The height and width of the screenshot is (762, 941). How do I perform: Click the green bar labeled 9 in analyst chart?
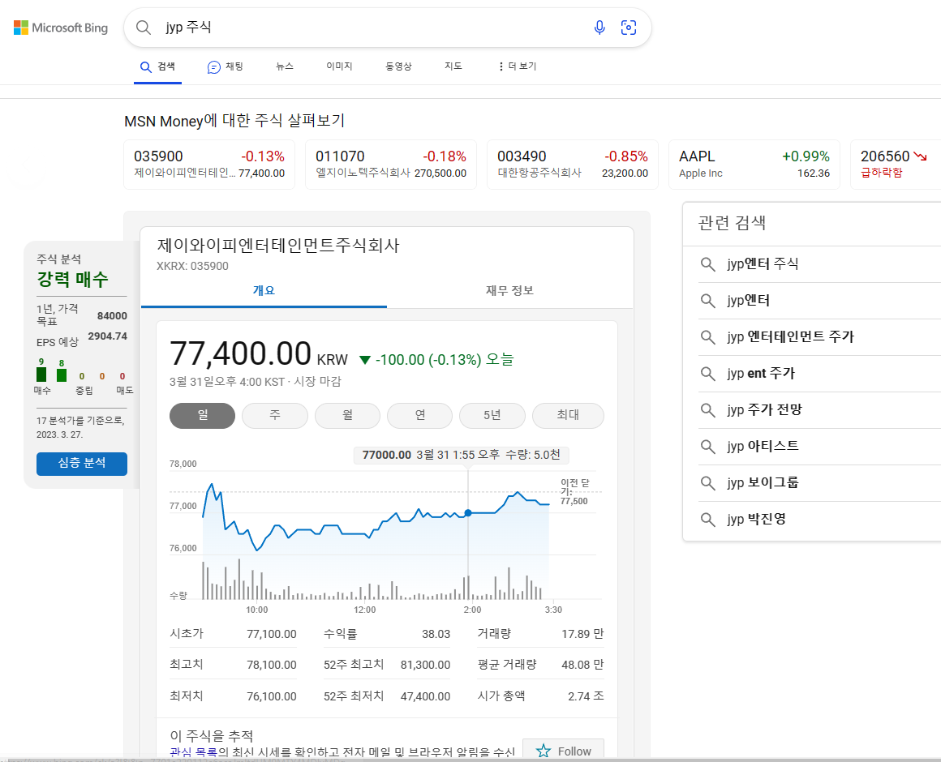tap(41, 374)
